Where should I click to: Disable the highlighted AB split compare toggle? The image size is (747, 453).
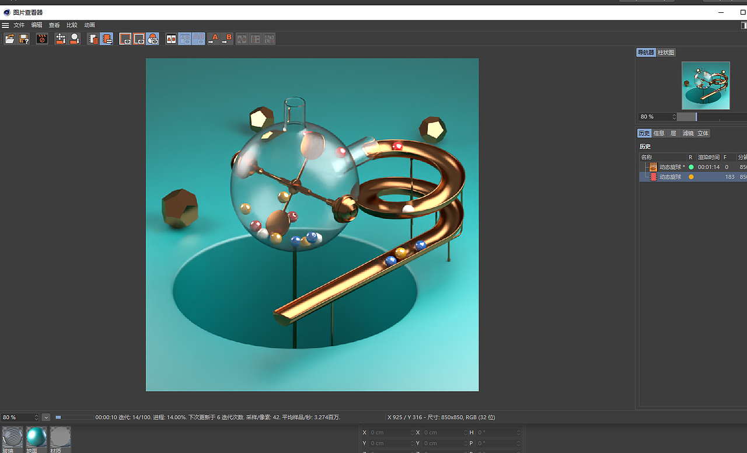point(185,39)
